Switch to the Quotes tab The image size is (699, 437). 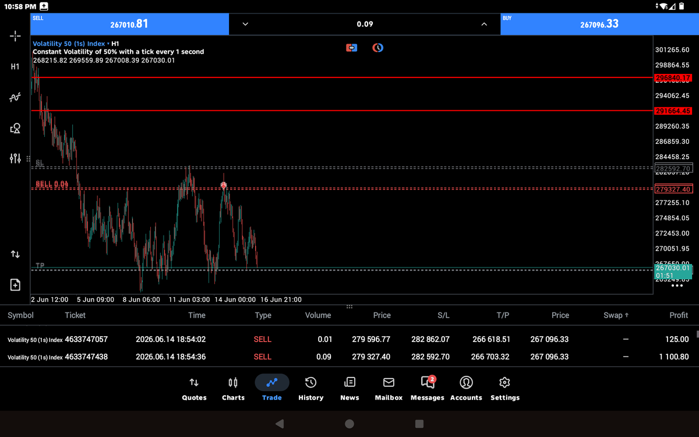coord(194,389)
